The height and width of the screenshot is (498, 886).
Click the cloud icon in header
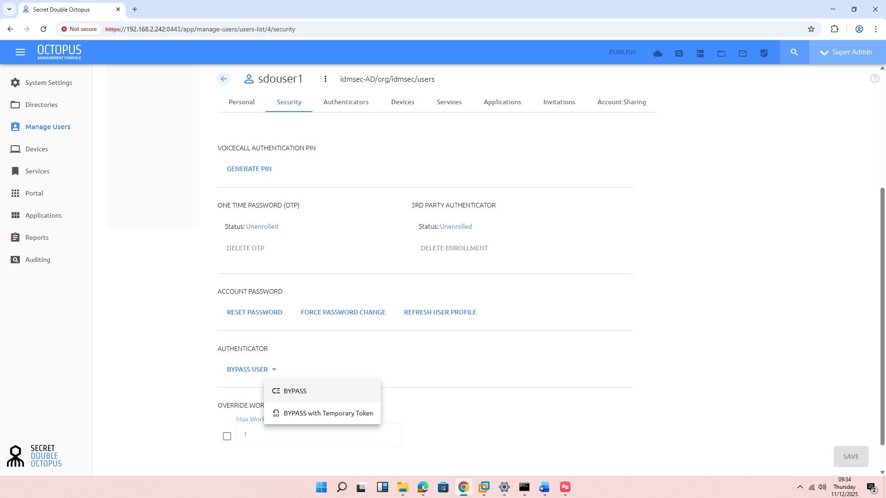[658, 53]
